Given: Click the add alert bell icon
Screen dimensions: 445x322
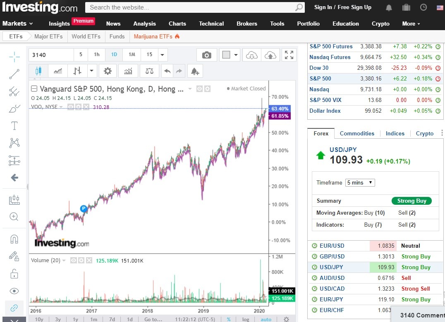Looking at the screenshot, I should 195,71.
